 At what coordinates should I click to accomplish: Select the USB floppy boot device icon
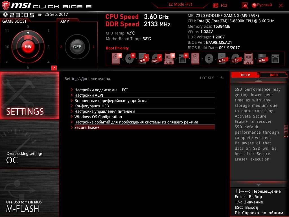pyautogui.click(x=262, y=58)
